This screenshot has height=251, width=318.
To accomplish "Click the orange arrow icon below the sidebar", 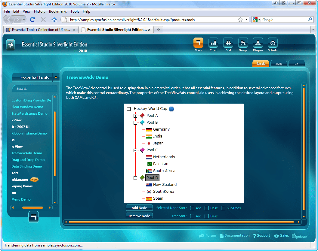I will click(x=33, y=217).
